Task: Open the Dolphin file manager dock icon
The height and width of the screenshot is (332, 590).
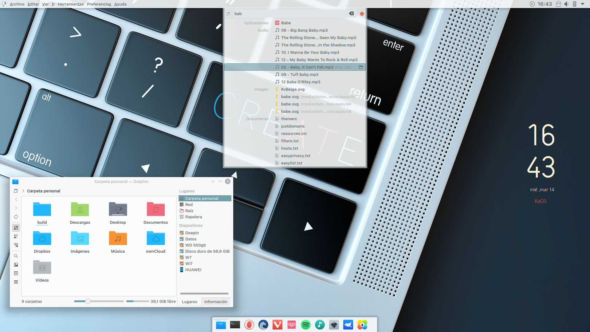Action: click(x=221, y=325)
